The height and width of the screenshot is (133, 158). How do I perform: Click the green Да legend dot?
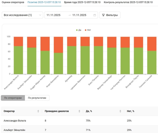pyautogui.click(x=77, y=30)
